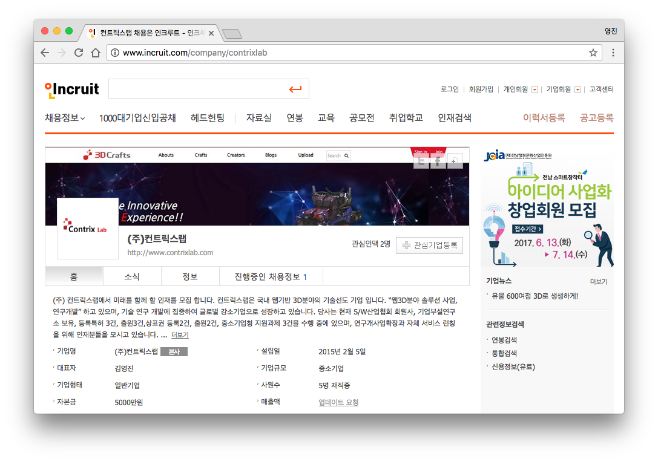The width and height of the screenshot is (658, 462).
Task: Open the 공모전 menu
Action: coord(362,118)
